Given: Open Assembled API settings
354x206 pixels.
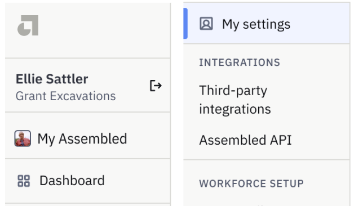Looking at the screenshot, I should point(245,140).
